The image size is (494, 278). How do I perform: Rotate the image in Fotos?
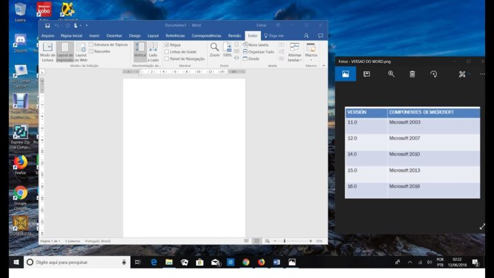click(434, 74)
